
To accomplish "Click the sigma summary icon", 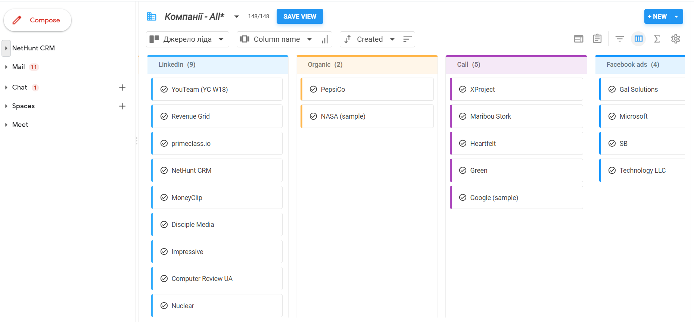I will point(657,39).
